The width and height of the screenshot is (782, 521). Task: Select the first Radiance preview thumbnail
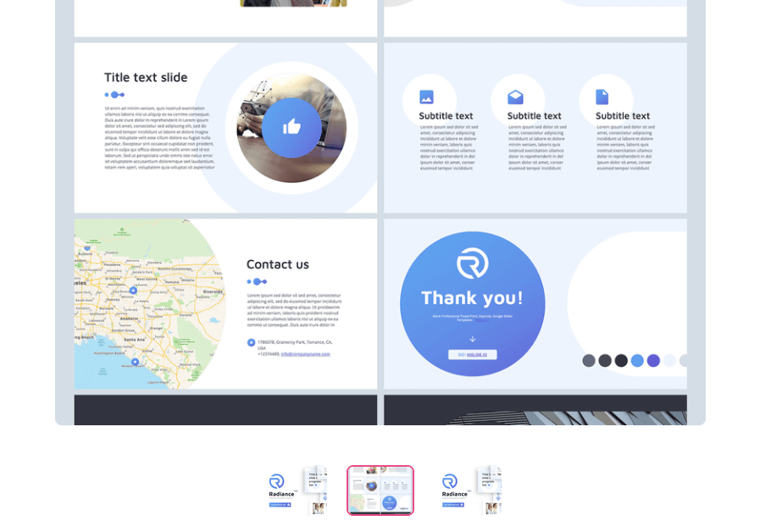coord(296,491)
